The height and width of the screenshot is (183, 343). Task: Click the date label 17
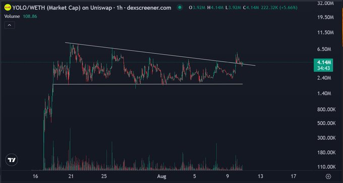click(294, 176)
